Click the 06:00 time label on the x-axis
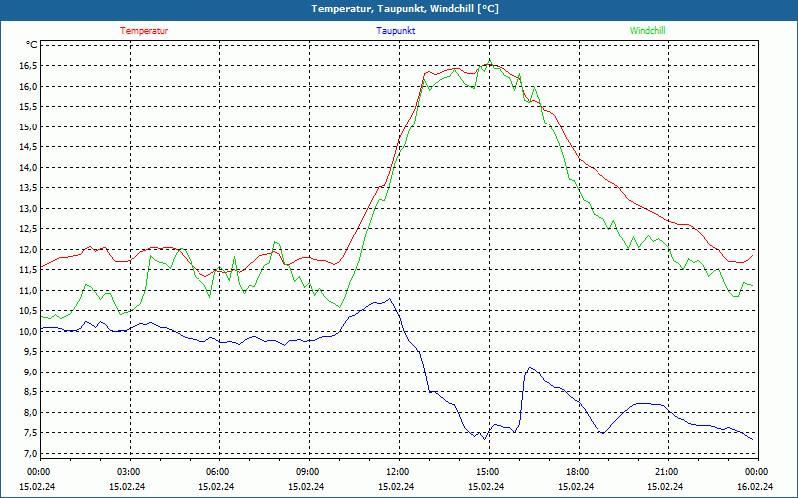Screen dimensions: 798x498 [x=217, y=472]
